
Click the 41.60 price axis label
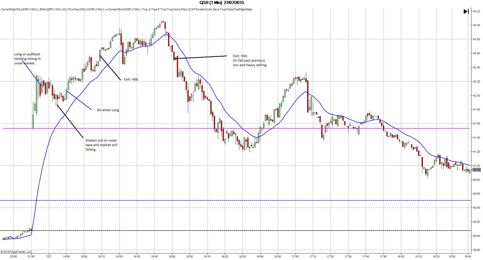(x=476, y=123)
